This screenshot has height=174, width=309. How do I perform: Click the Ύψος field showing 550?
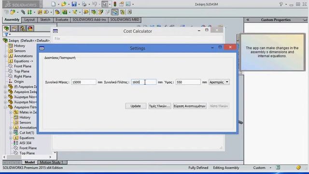coord(188,82)
